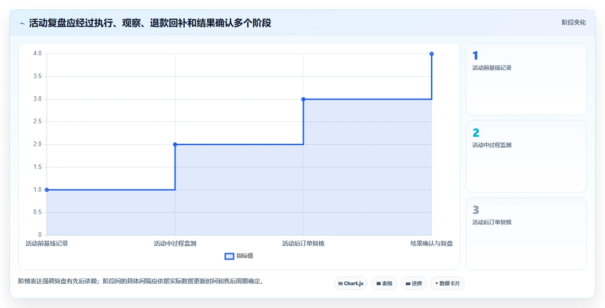Click the chart data point at value 2.0
The height and width of the screenshot is (308, 605).
(x=175, y=144)
